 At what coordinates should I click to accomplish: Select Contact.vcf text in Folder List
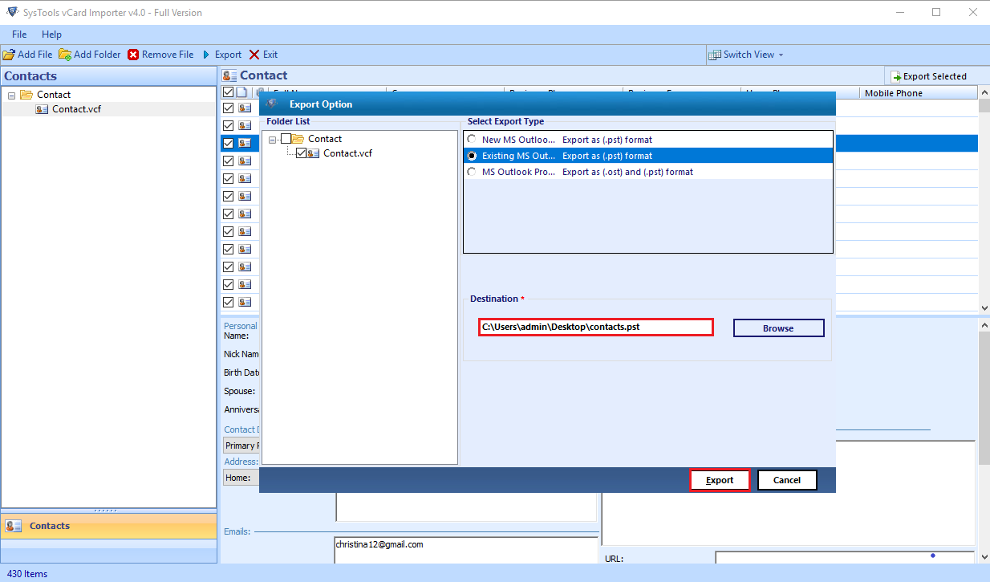coord(347,153)
